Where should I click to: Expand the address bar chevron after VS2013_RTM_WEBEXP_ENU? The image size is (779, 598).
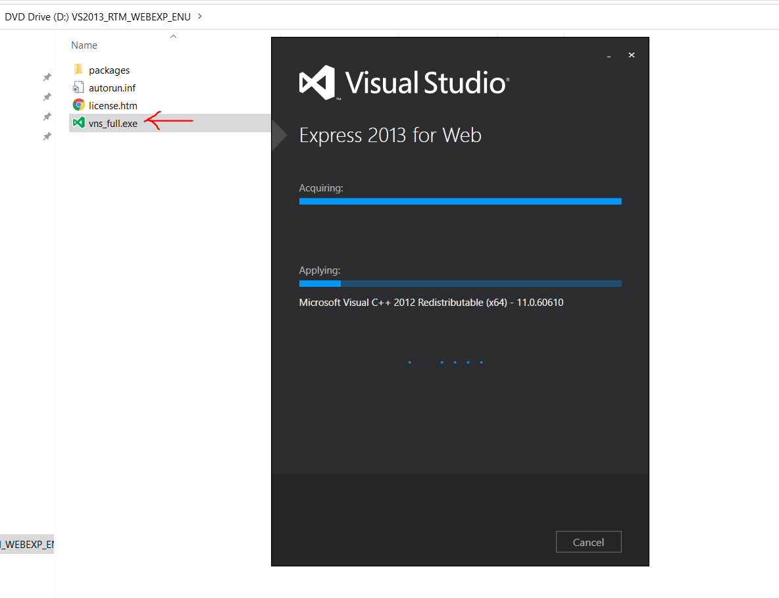[200, 16]
